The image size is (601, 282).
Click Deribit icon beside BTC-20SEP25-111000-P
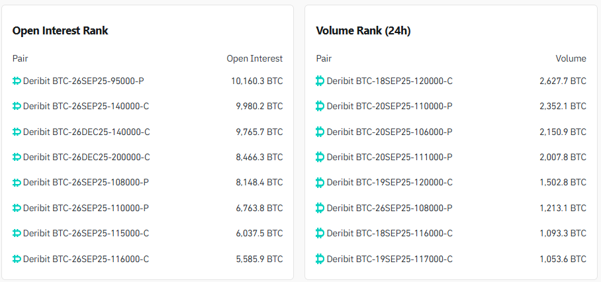pyautogui.click(x=320, y=157)
